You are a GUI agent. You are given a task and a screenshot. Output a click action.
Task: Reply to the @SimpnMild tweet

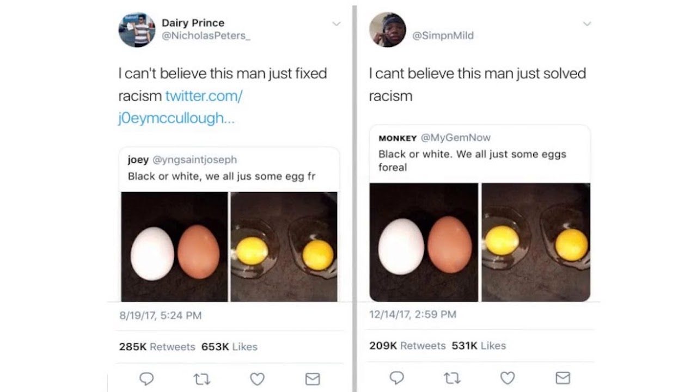[397, 377]
